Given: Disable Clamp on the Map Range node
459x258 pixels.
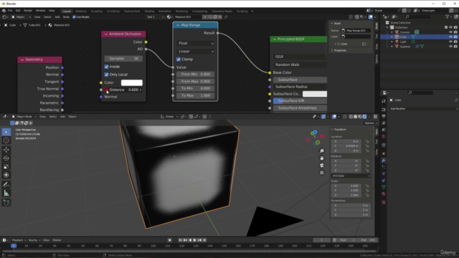Looking at the screenshot, I should click(x=179, y=59).
